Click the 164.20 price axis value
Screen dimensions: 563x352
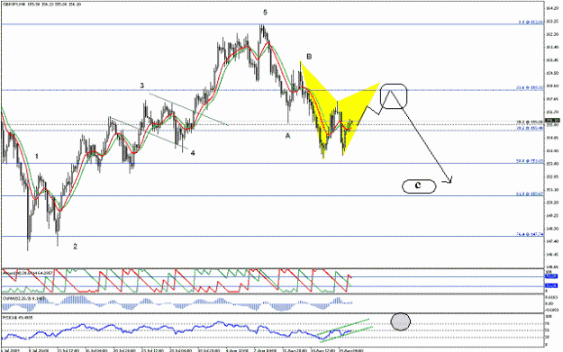pyautogui.click(x=552, y=8)
